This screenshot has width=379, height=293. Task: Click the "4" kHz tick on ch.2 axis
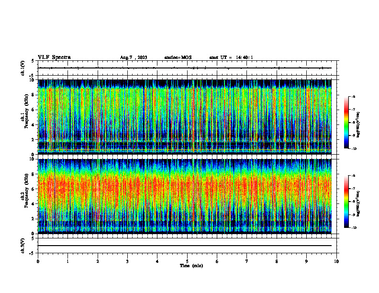click(34, 204)
